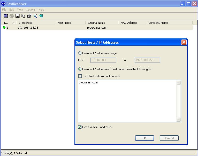Open the Select Hosts window toolbar icon

pyautogui.click(x=6, y=16)
